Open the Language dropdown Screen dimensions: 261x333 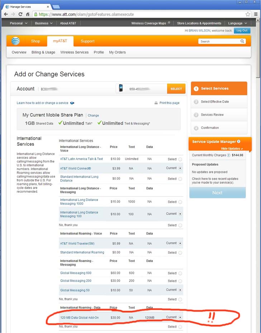coord(237,23)
